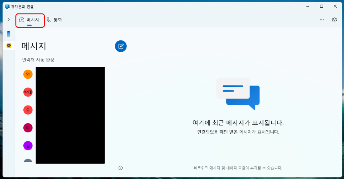Image resolution: width=344 pixels, height=179 pixels.
Task: Click the 여기에 최근 메시지가 표시됩니다 text
Action: 238,123
